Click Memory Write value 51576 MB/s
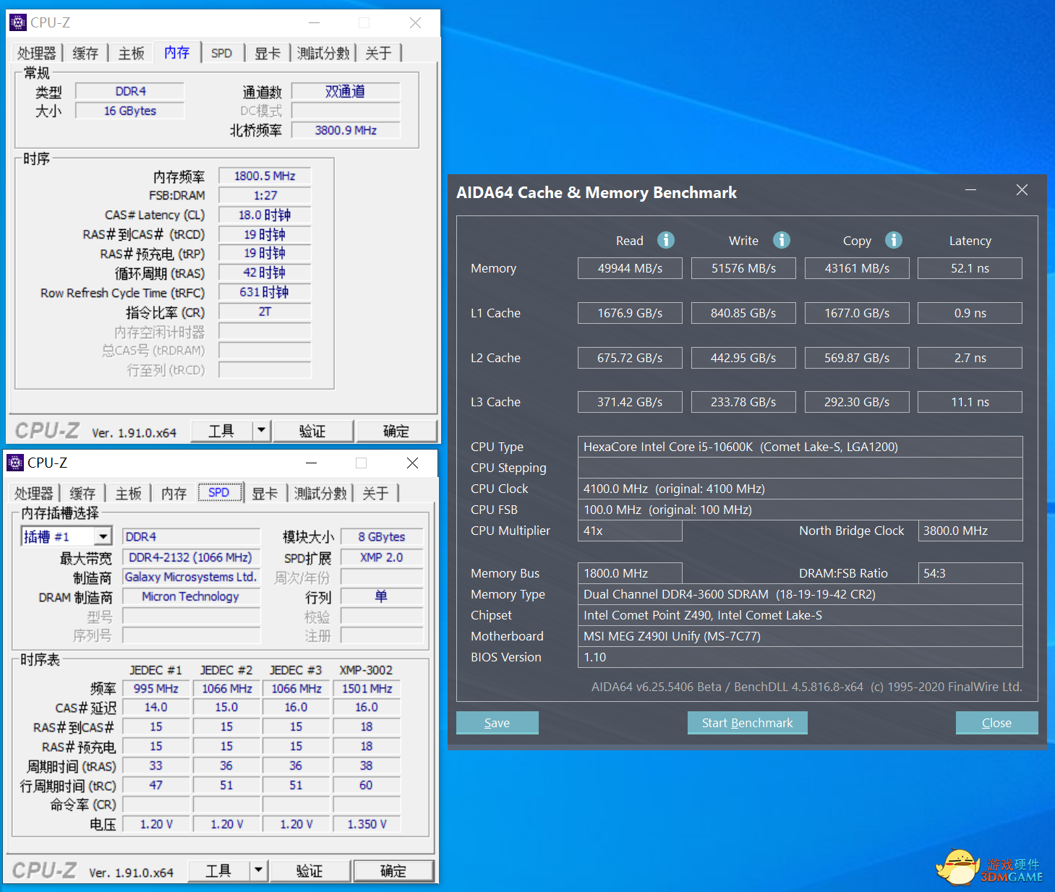The width and height of the screenshot is (1055, 892). click(743, 268)
